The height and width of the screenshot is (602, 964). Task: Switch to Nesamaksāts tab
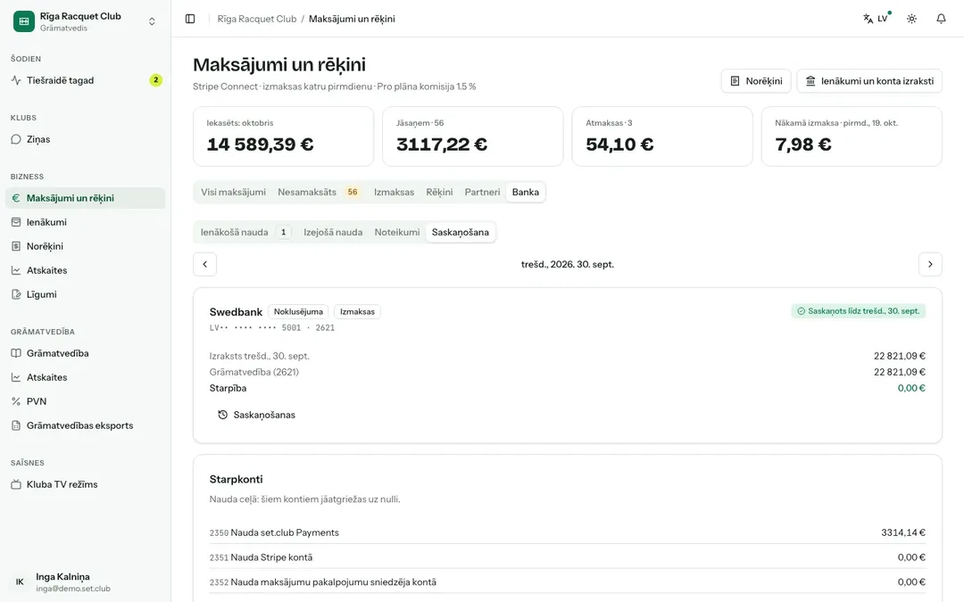(x=319, y=193)
